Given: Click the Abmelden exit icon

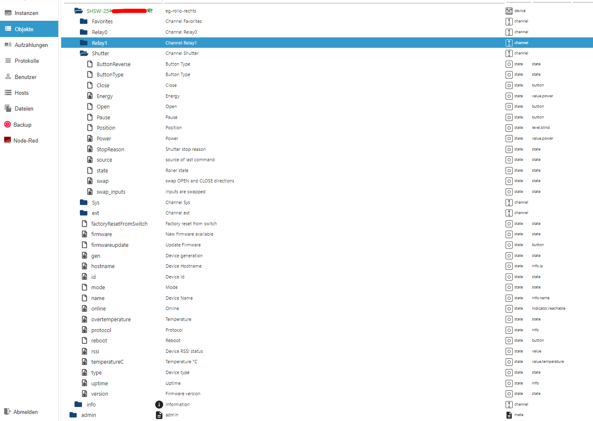Looking at the screenshot, I should coord(7,411).
